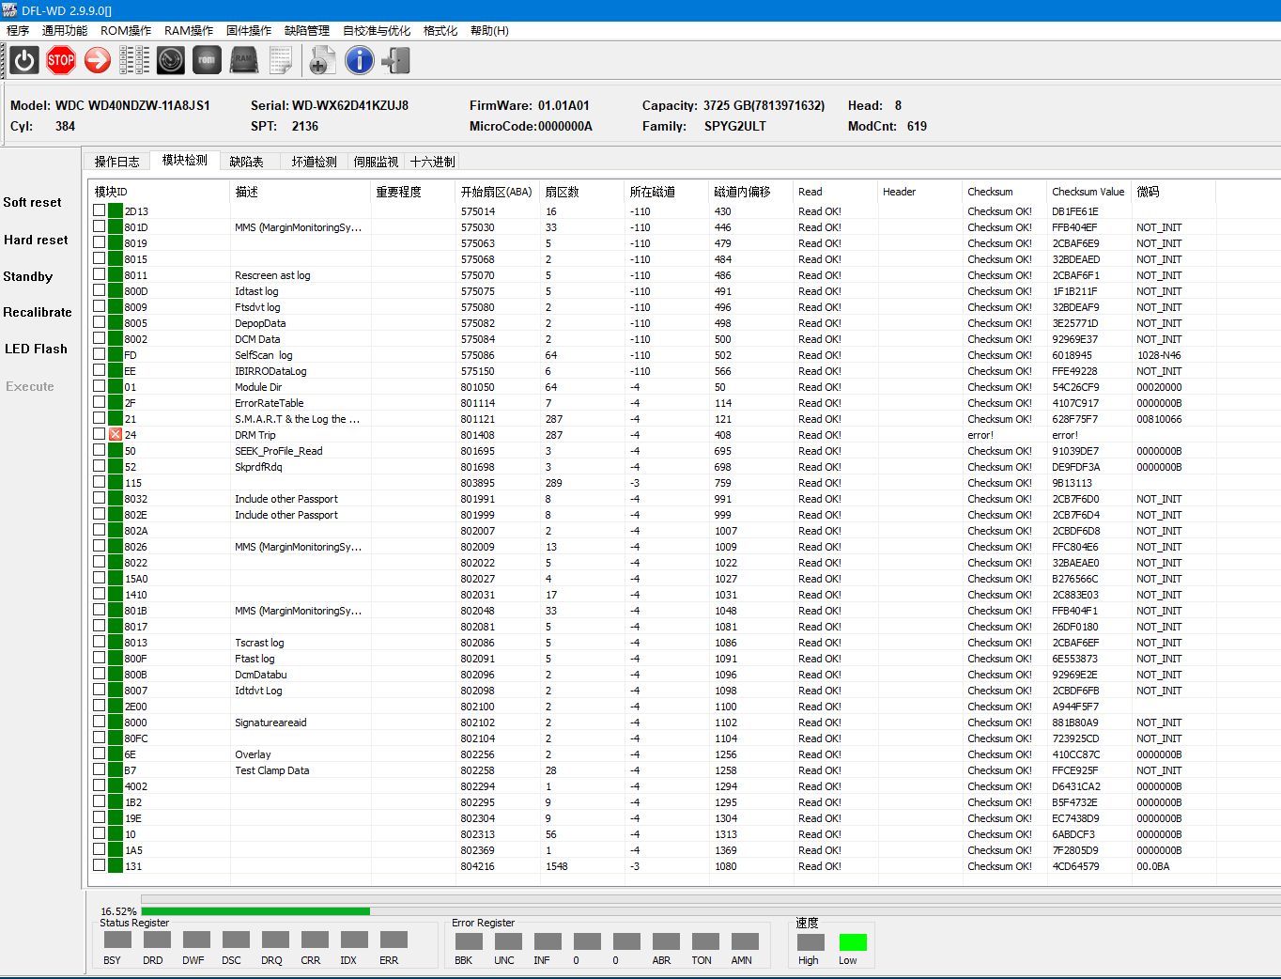Click the 'Test Clamp Data' description cell
Viewport: 1281px width, 979px height.
[271, 770]
